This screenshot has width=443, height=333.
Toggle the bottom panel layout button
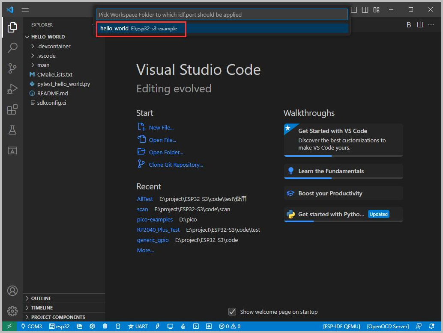[353, 9]
